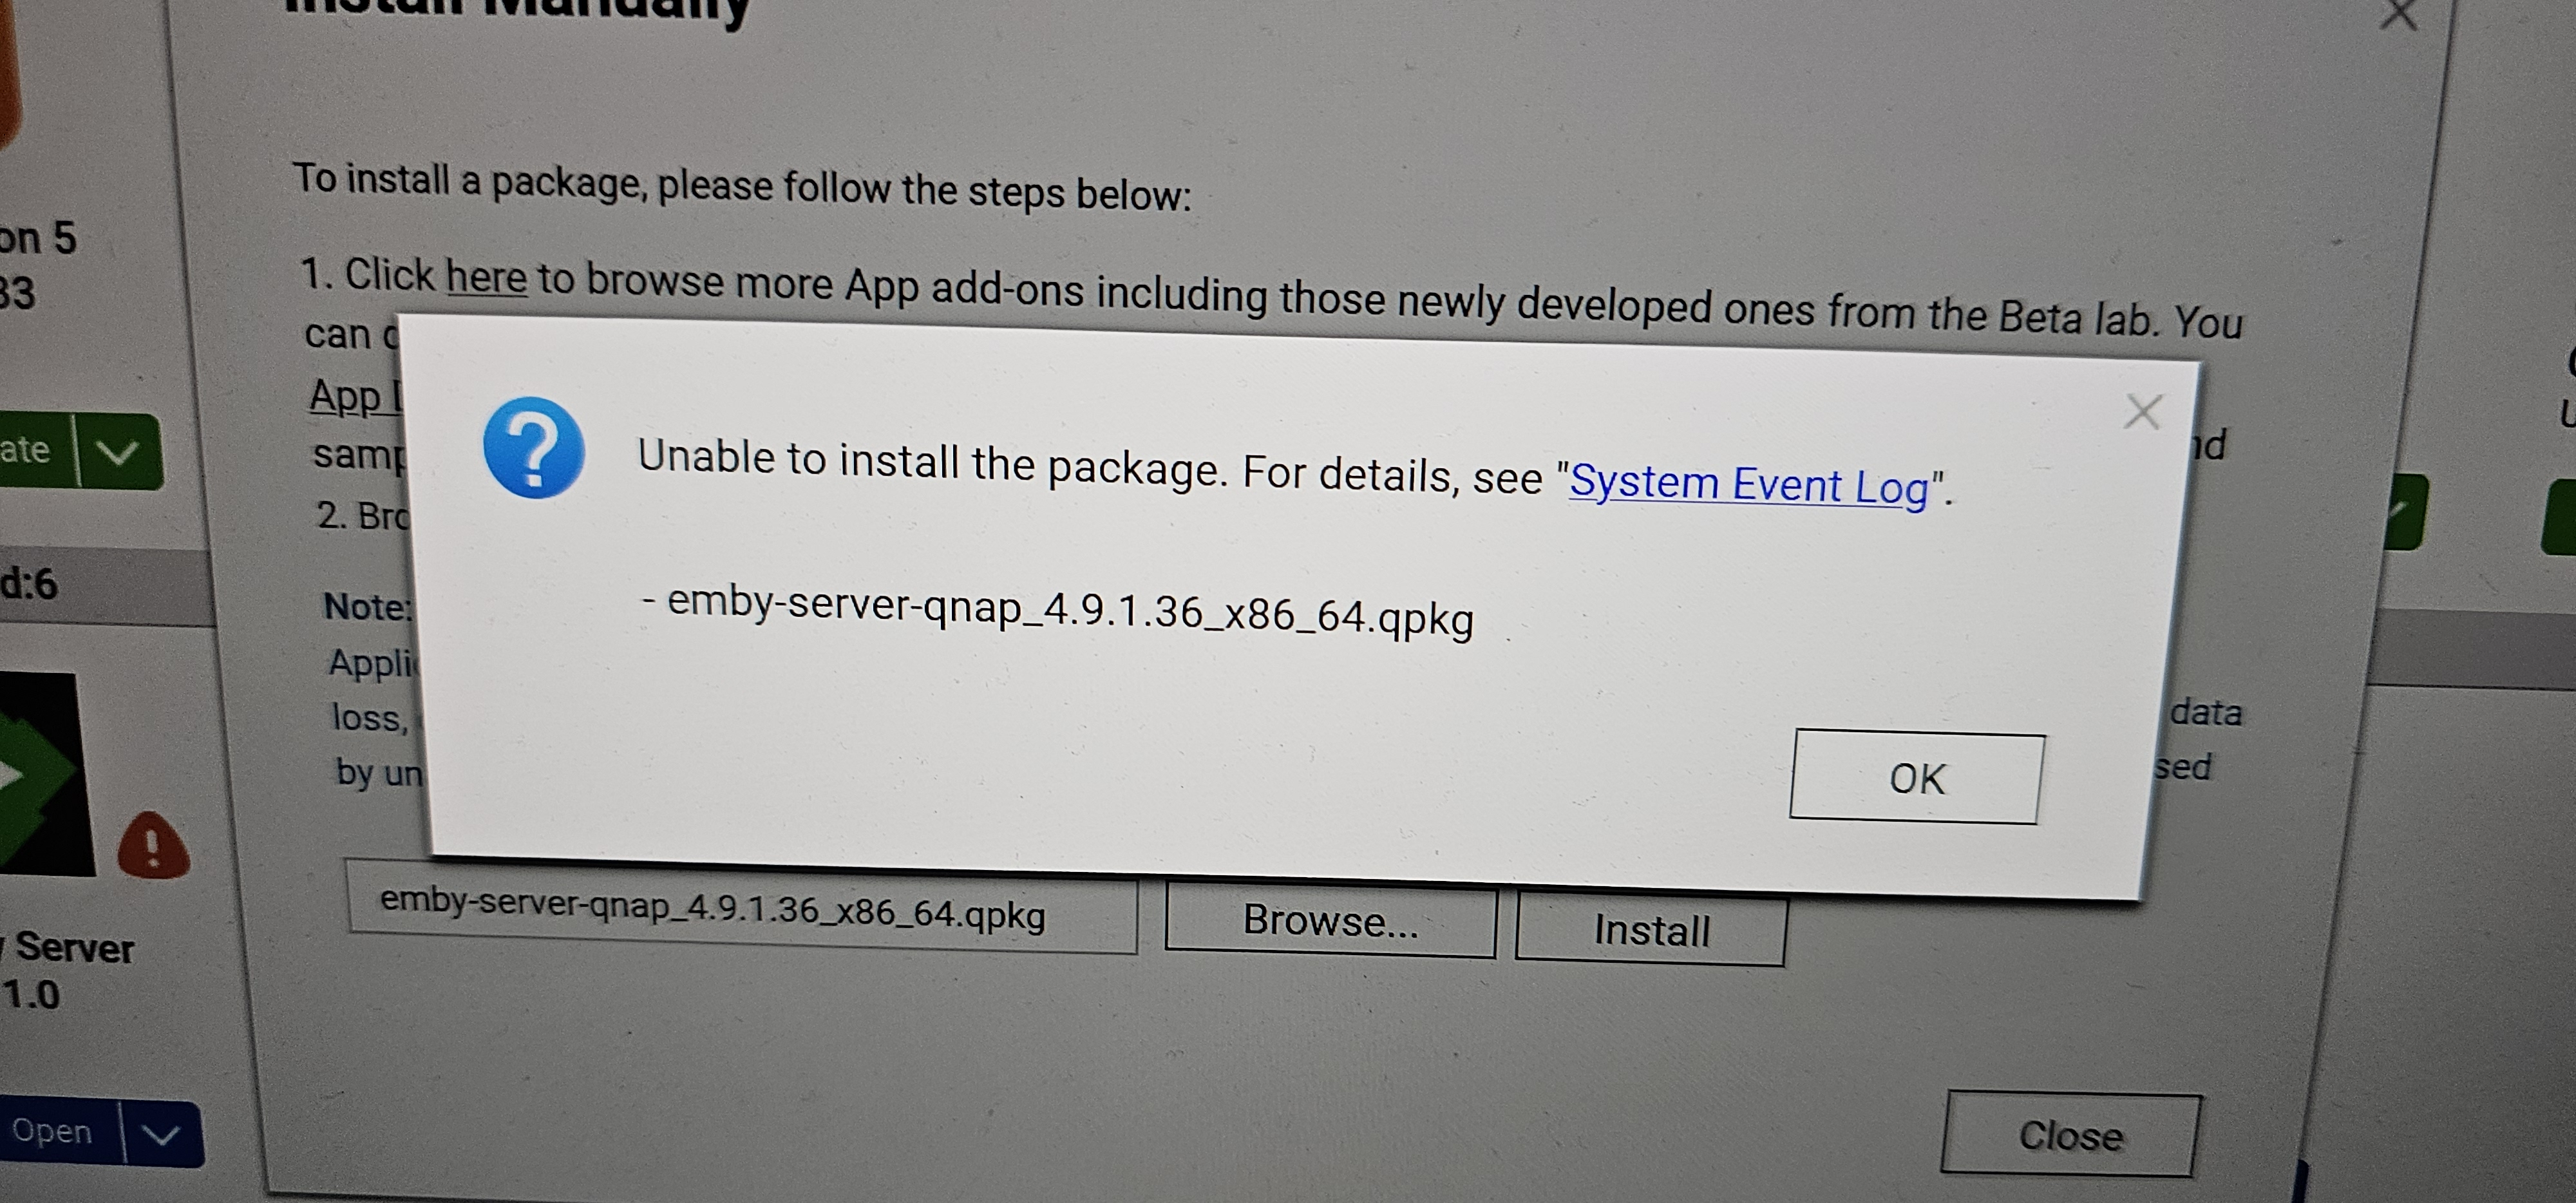Expand the green update dropdown arrow
This screenshot has height=1203, width=2576.
click(x=119, y=453)
